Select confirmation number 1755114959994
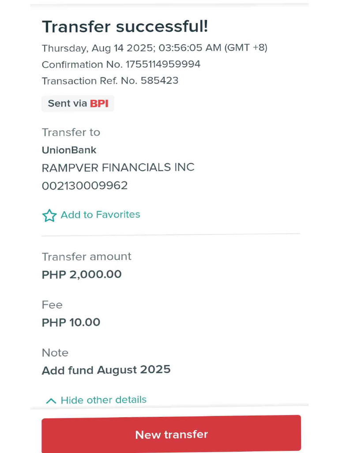 tap(163, 64)
